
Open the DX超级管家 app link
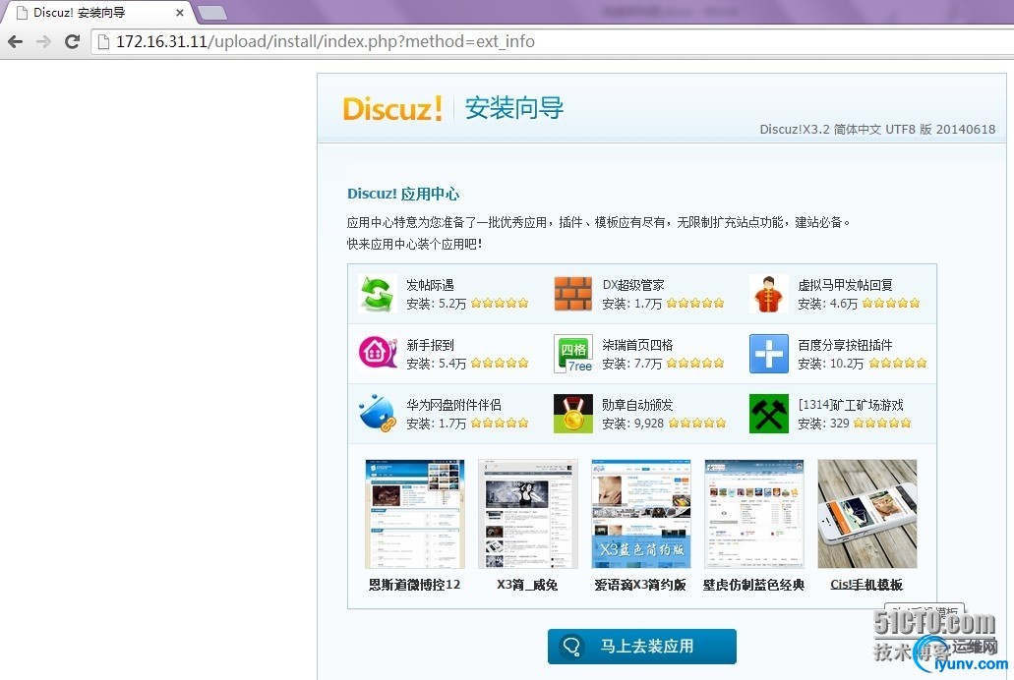pos(633,285)
